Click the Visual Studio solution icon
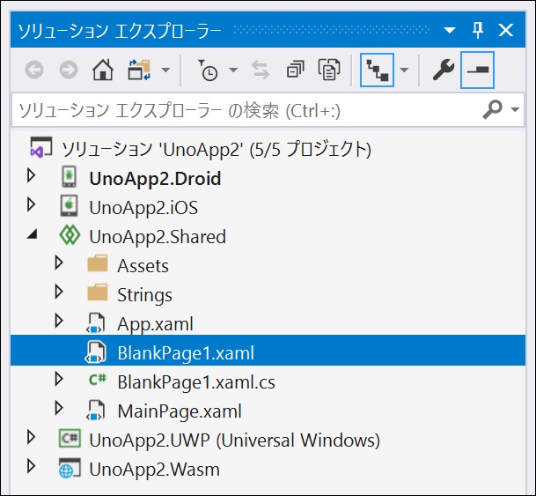The height and width of the screenshot is (496, 536). [x=41, y=147]
